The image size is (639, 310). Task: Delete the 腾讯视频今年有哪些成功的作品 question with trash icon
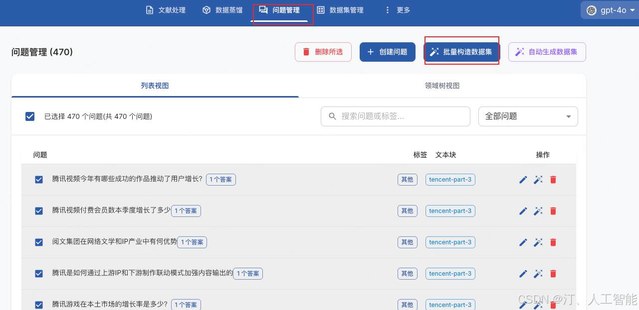tap(553, 180)
